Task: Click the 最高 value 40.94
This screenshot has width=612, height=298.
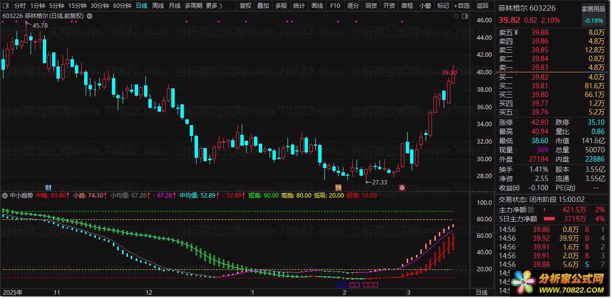Action: coord(540,132)
